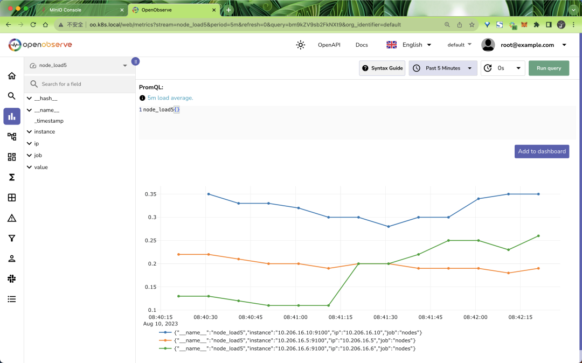Toggle light/dark theme sun icon
582x363 pixels.
[x=301, y=45]
